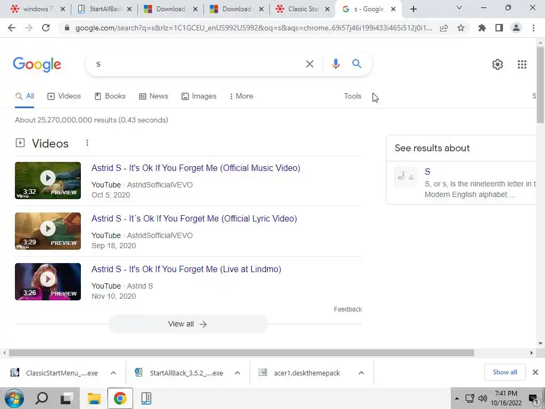Open Chrome side panel icon
This screenshot has width=545, height=409.
499,28
